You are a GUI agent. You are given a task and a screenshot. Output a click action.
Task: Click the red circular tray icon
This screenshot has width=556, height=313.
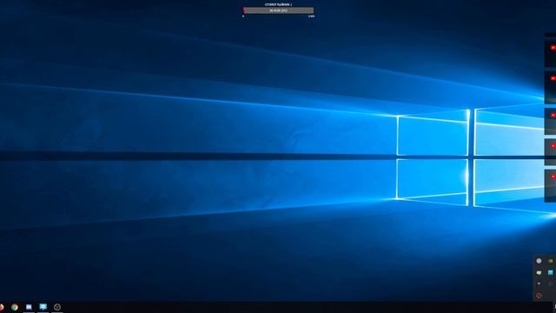point(539,296)
